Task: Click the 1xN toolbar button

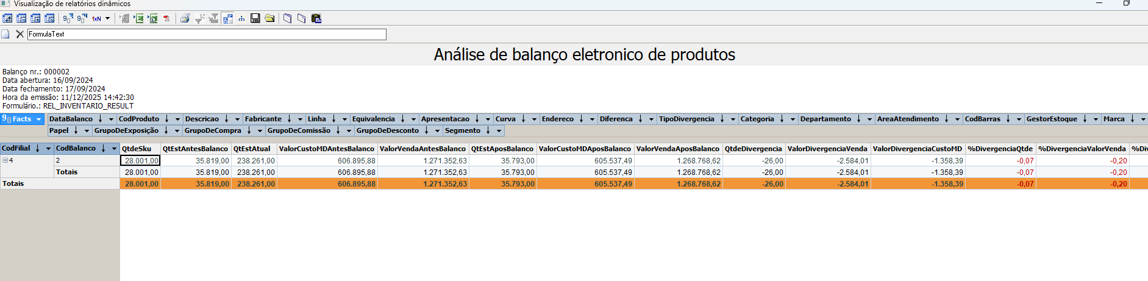Action: coord(96,18)
